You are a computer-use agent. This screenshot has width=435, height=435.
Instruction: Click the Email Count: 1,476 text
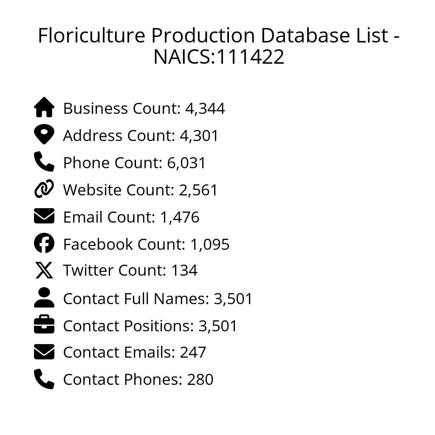tap(131, 217)
